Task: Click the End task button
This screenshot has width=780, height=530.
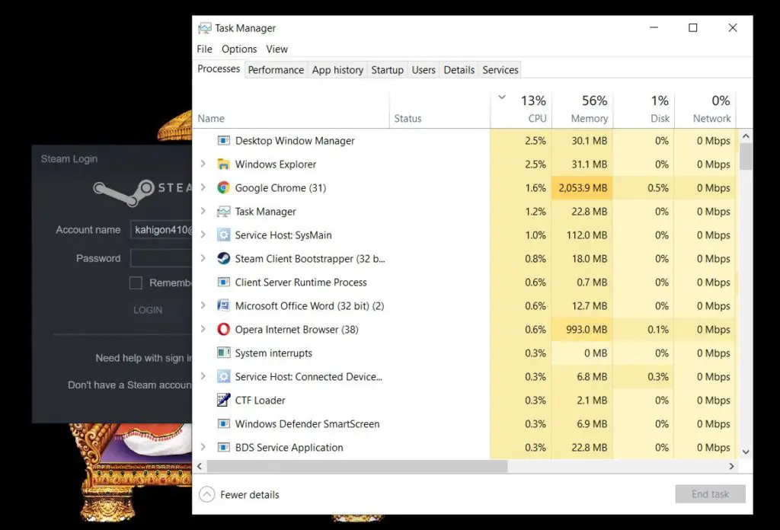Action: coord(711,494)
